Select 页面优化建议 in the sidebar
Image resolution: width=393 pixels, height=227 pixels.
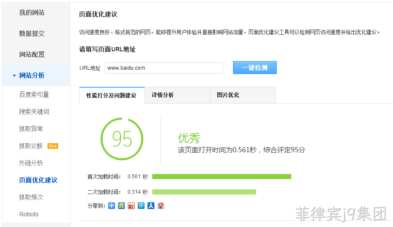coord(38,180)
